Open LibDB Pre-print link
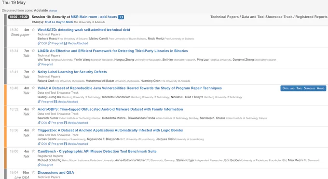Viewport: 328px width, 179px height. 45,64
